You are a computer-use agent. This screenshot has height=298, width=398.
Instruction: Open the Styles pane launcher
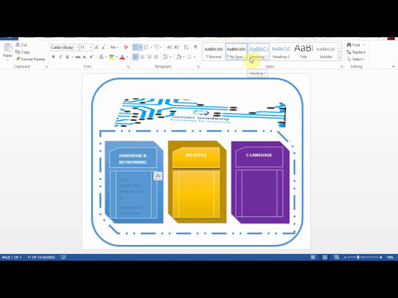342,67
